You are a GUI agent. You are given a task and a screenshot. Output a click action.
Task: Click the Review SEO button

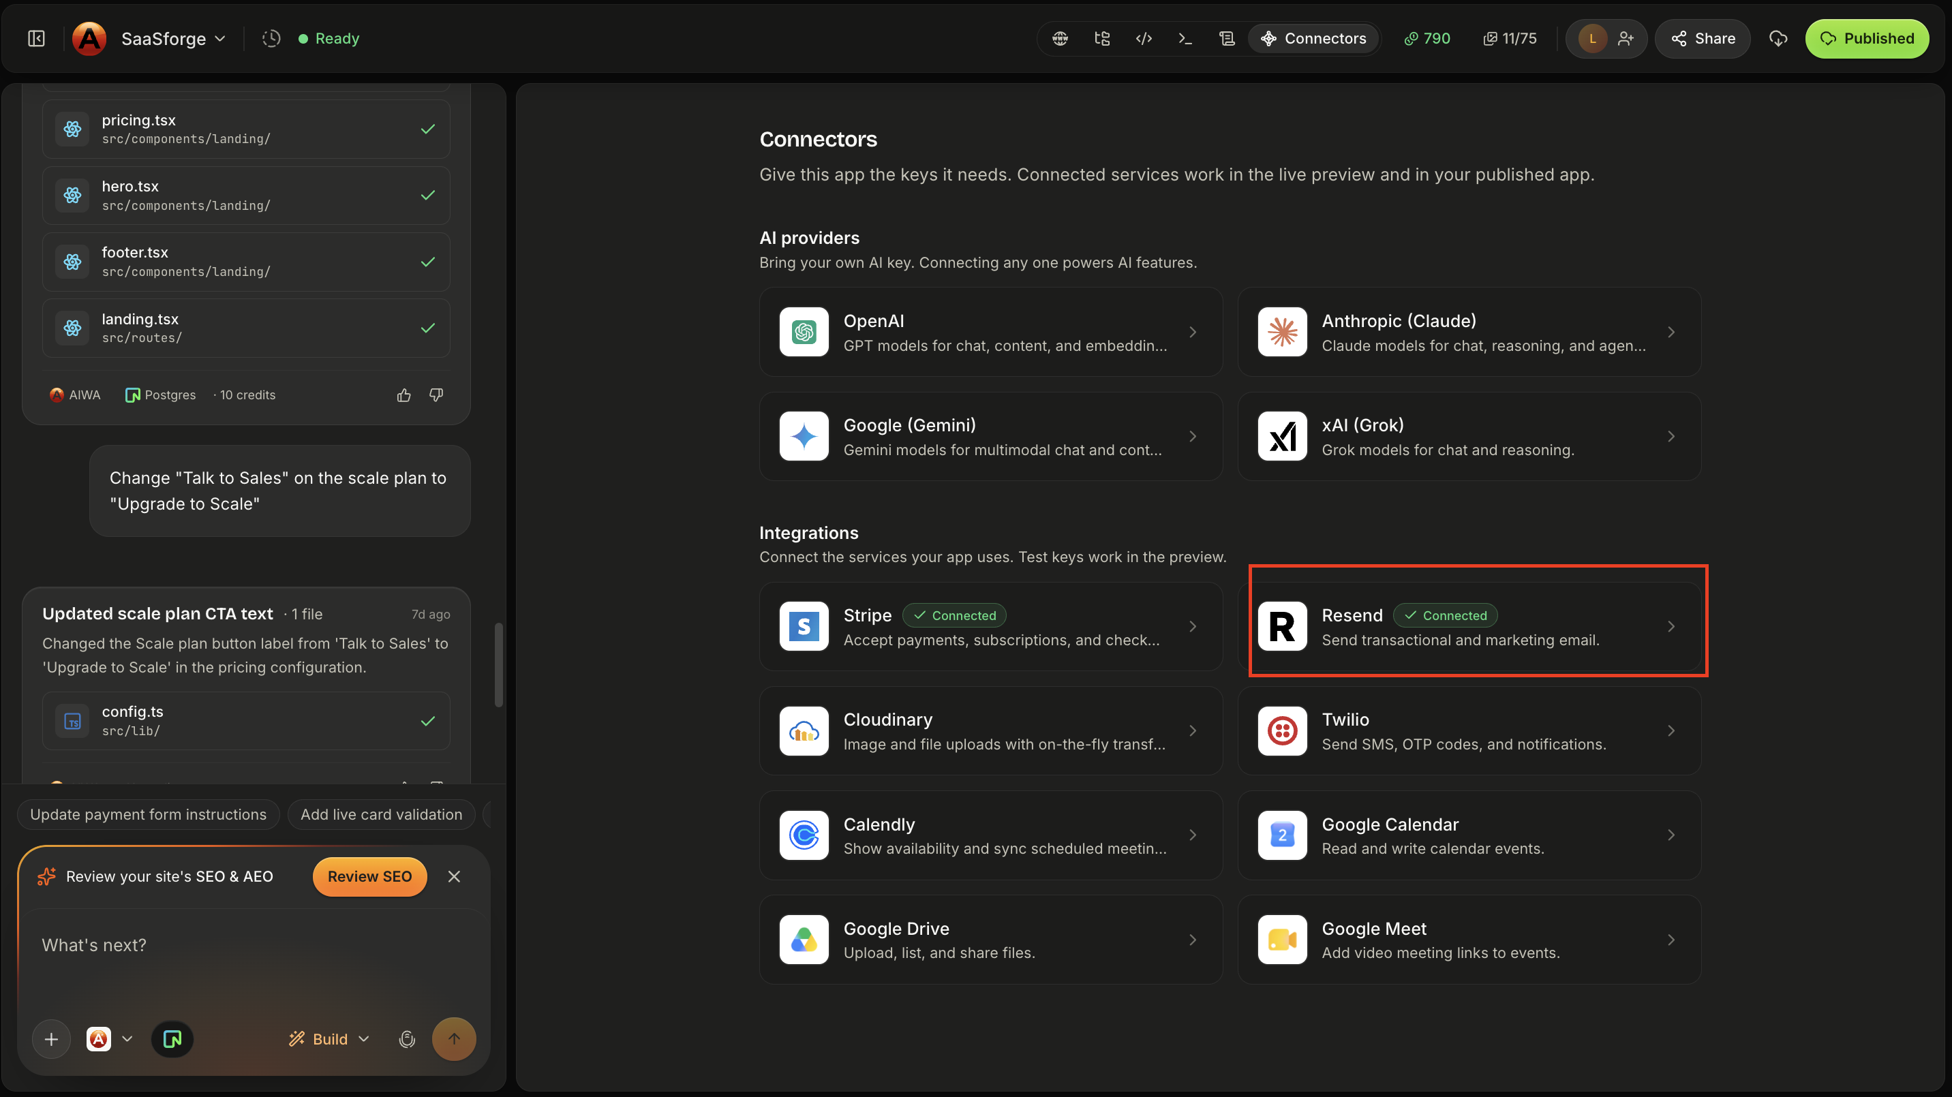[x=370, y=876]
